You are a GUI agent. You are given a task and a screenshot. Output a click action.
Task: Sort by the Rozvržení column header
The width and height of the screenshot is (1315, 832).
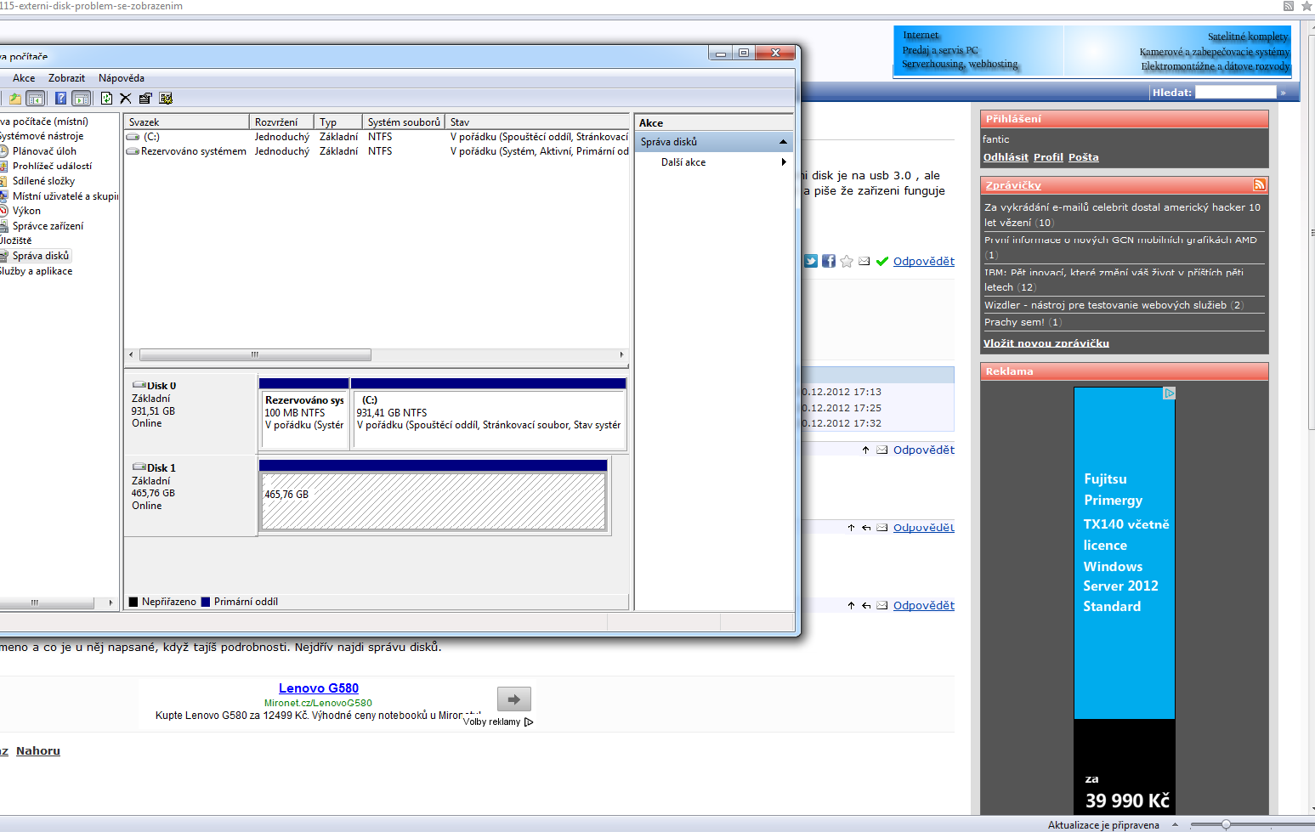281,122
